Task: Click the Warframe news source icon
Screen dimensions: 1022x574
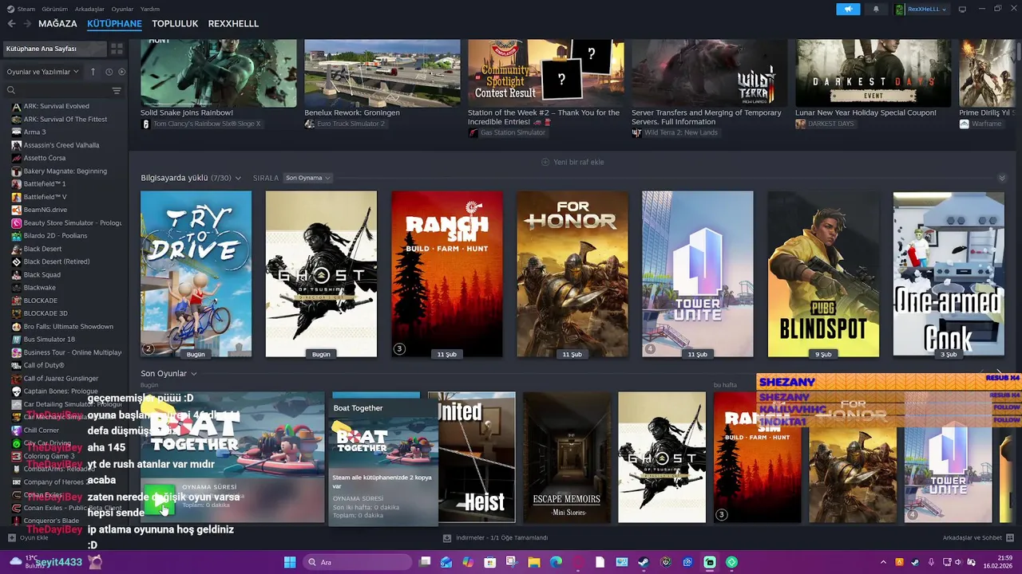Action: (964, 124)
